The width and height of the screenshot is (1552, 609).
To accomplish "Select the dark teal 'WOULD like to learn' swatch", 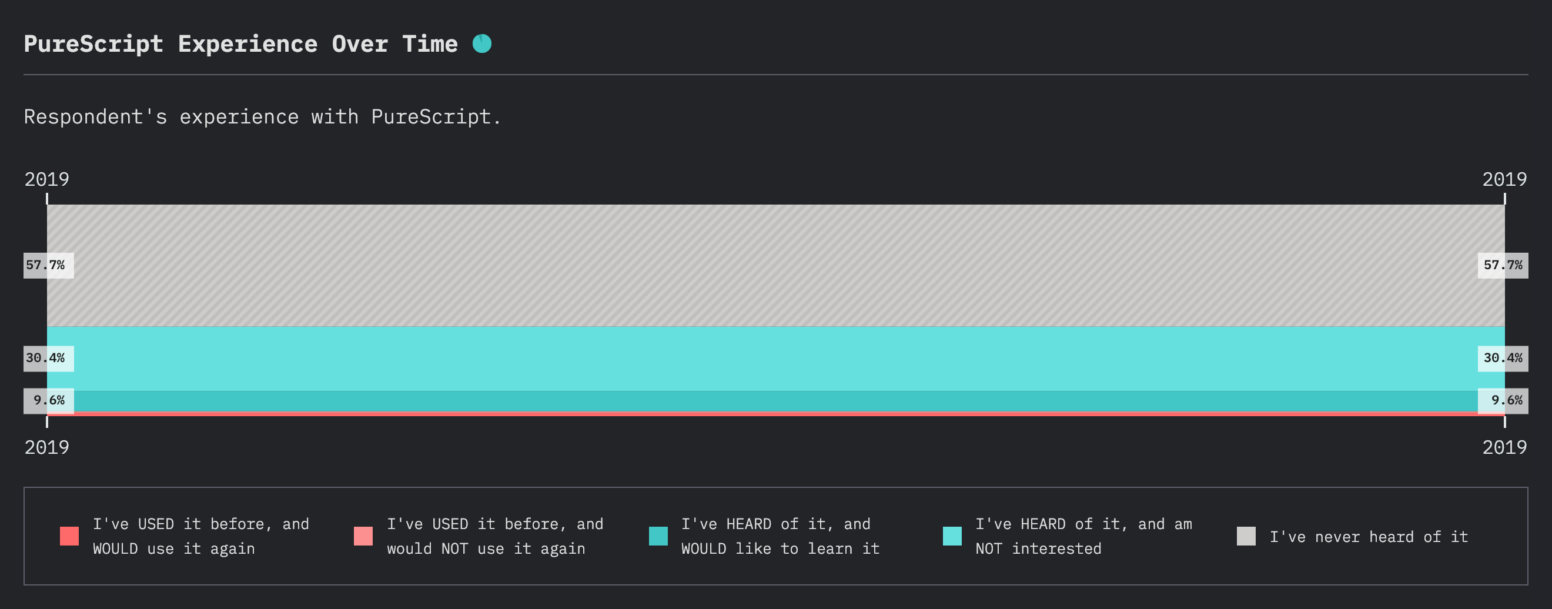I will point(658,536).
